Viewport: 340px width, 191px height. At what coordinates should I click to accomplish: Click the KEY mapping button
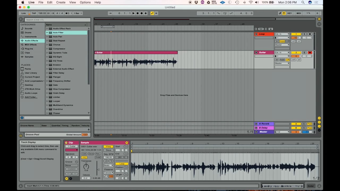[x=289, y=13]
